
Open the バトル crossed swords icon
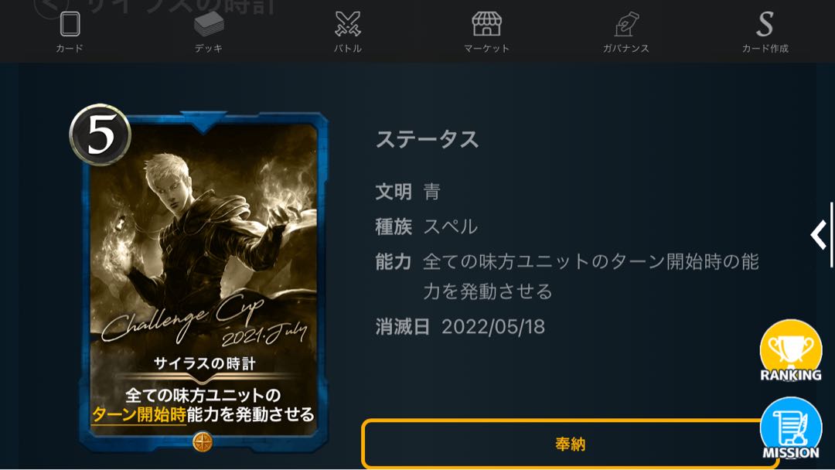[x=348, y=24]
